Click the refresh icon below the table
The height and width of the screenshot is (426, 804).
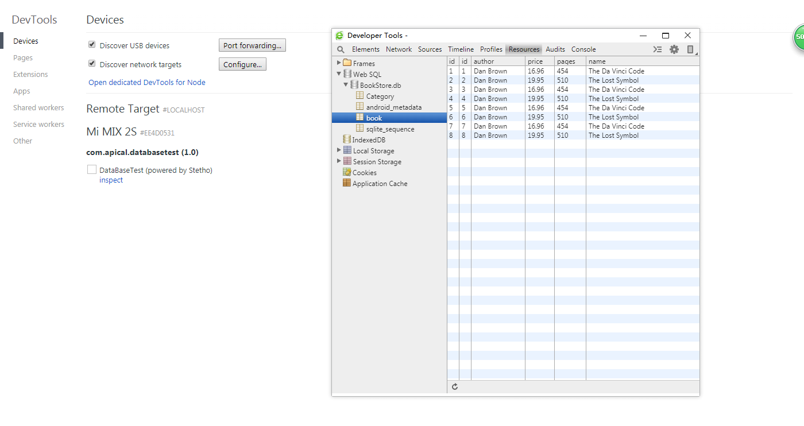point(455,386)
